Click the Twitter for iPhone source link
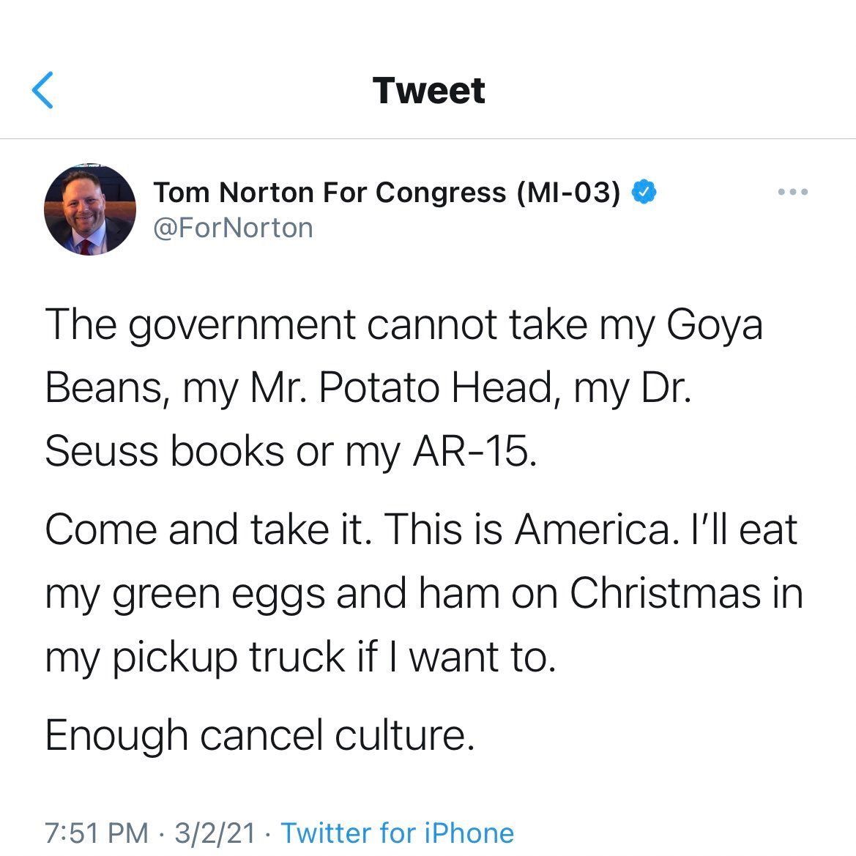This screenshot has width=856, height=856. click(398, 833)
